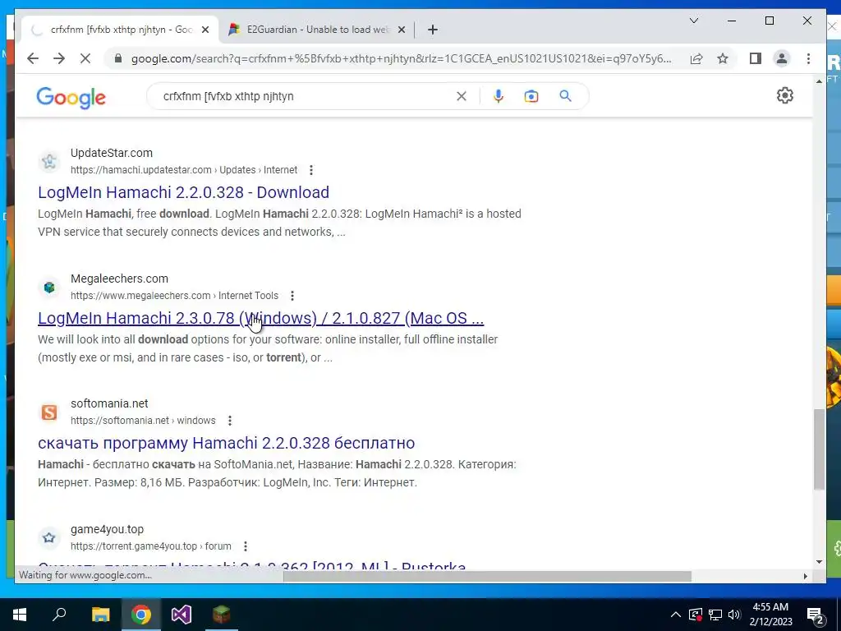Clear the Google search query
Image resolution: width=841 pixels, height=631 pixels.
[x=462, y=96]
